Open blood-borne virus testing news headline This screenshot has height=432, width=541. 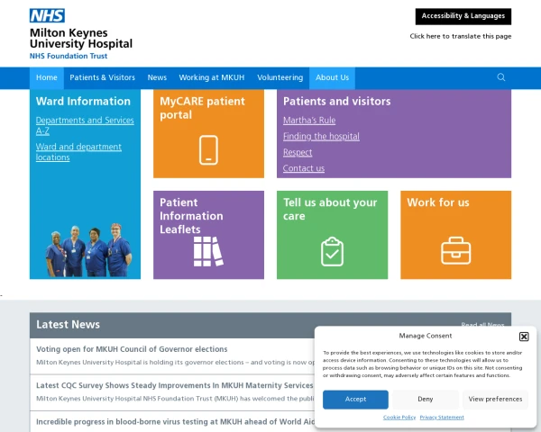click(x=175, y=422)
